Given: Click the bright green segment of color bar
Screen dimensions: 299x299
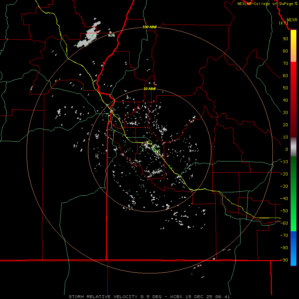Looking at the screenshot, I should [293, 219].
